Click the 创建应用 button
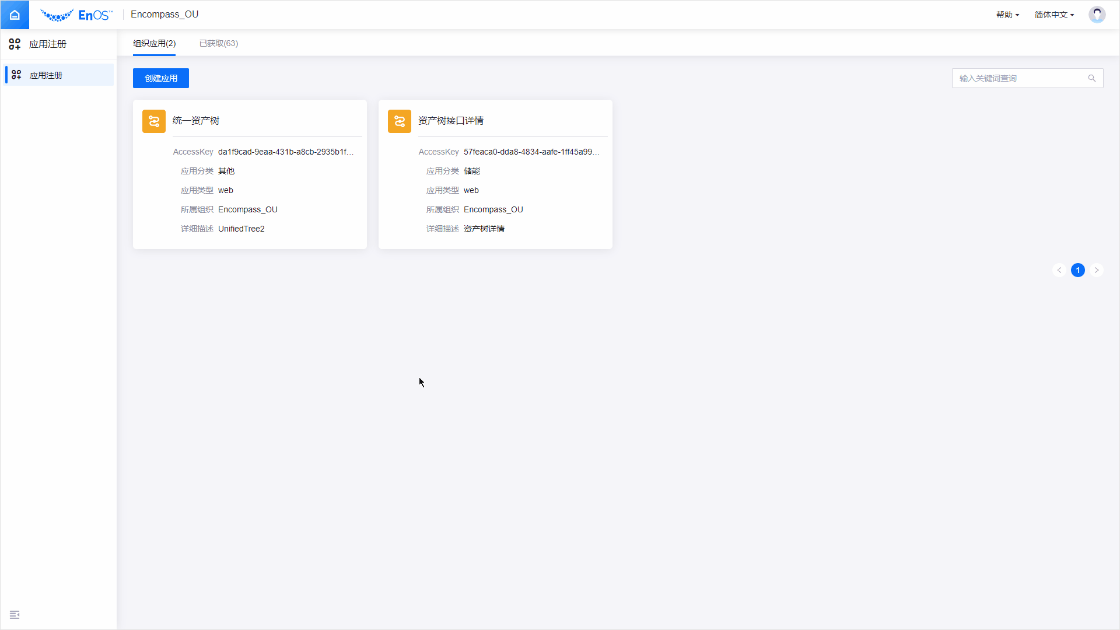Screen dimensions: 1120x630 click(x=161, y=78)
